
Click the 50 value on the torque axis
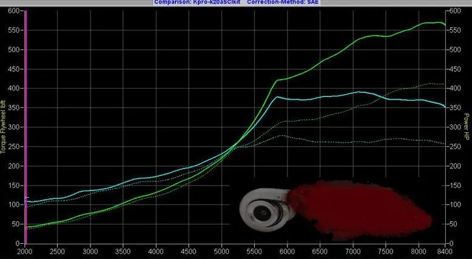coord(16,224)
